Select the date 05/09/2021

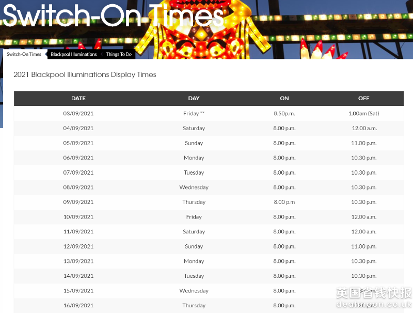click(x=78, y=143)
